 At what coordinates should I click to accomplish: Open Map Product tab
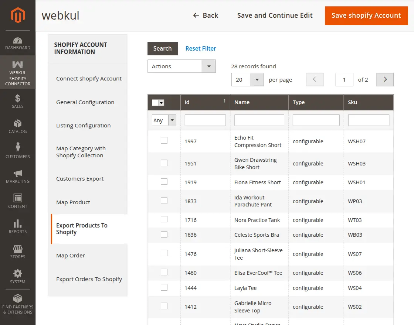(73, 202)
